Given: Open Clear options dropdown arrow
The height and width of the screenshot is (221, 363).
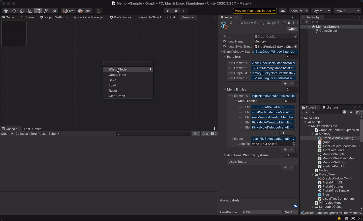Looking at the screenshot, I should click(x=12, y=134).
